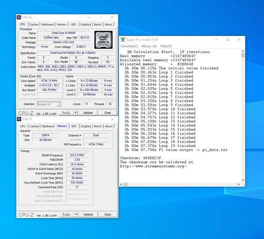
Task: Open the Calculate(C) menu in Super PI
Action: (x=129, y=46)
